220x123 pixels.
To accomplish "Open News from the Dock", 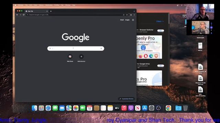I will click(x=137, y=108).
